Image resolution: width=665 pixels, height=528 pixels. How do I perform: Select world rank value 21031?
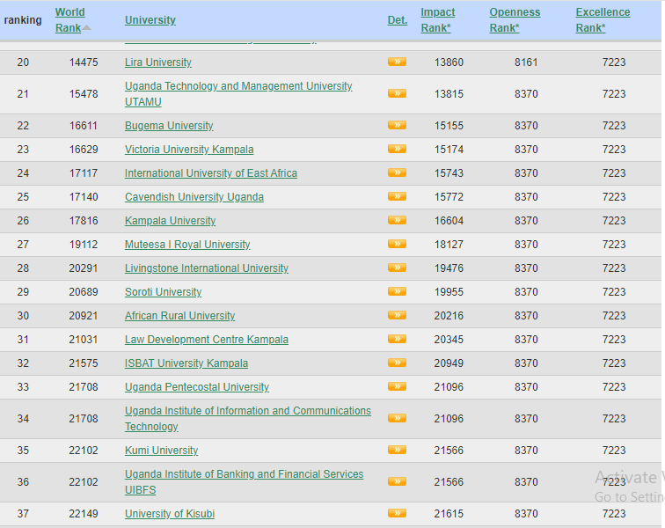point(84,340)
